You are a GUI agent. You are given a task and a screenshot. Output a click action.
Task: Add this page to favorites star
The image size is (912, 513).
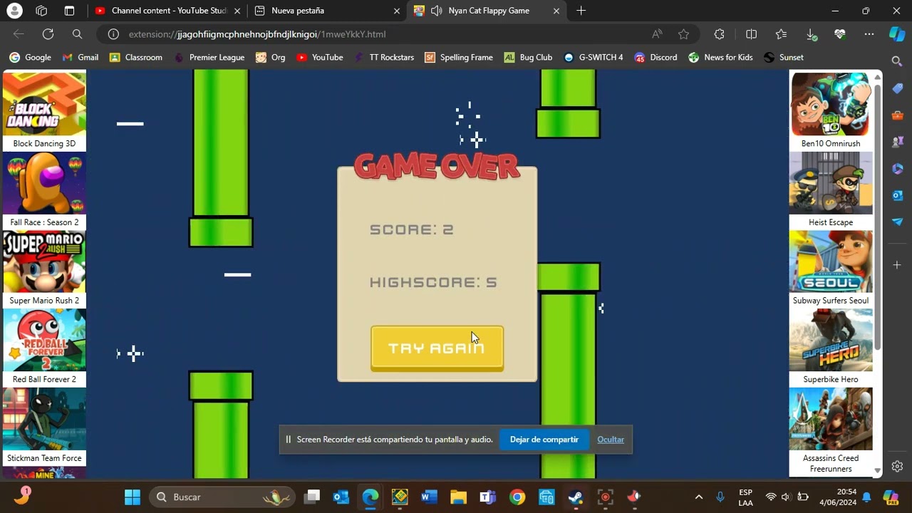coord(684,34)
